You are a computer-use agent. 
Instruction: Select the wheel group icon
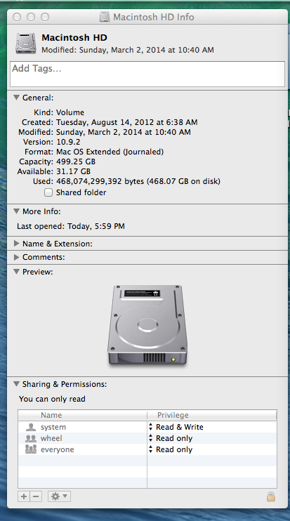tap(31, 438)
